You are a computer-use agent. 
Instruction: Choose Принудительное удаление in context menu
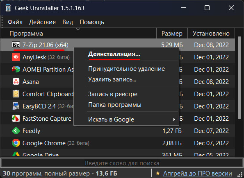(x=126, y=69)
